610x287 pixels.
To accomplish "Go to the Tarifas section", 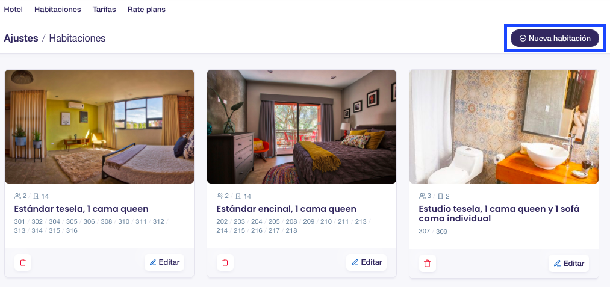I will [x=104, y=10].
